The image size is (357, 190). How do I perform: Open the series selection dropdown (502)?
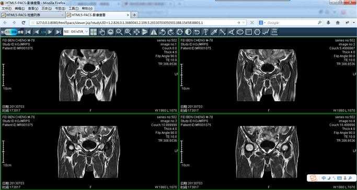pyautogui.click(x=76, y=32)
